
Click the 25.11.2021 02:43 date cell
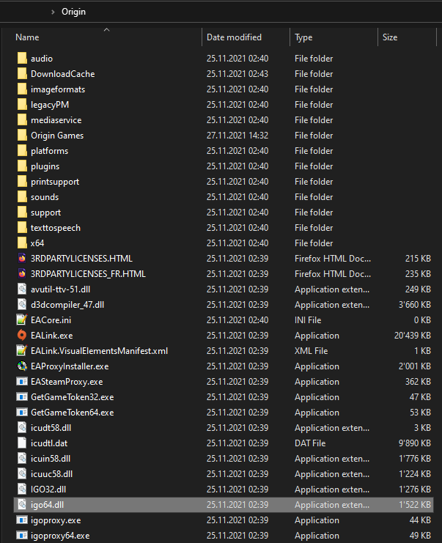point(237,74)
